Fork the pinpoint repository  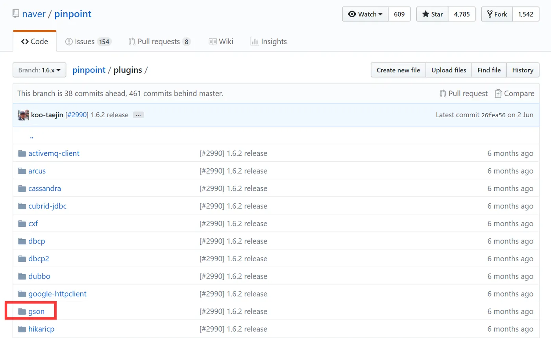click(x=497, y=14)
